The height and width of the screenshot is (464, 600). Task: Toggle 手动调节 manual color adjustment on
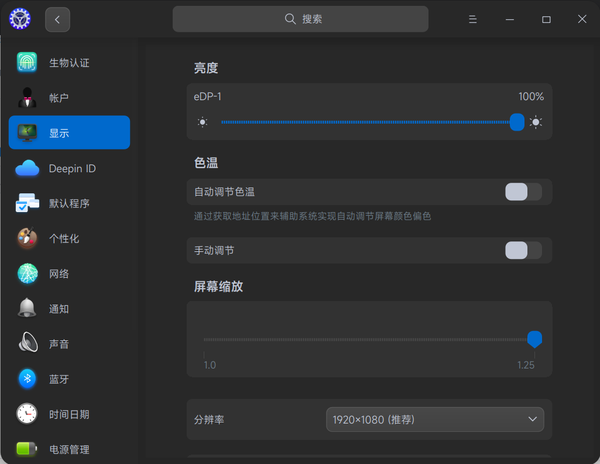point(523,250)
